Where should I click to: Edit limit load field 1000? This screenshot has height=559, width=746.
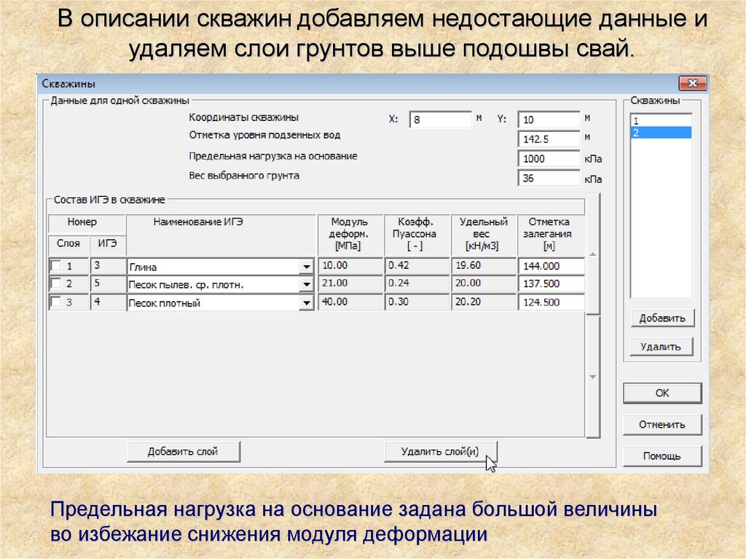tap(549, 159)
